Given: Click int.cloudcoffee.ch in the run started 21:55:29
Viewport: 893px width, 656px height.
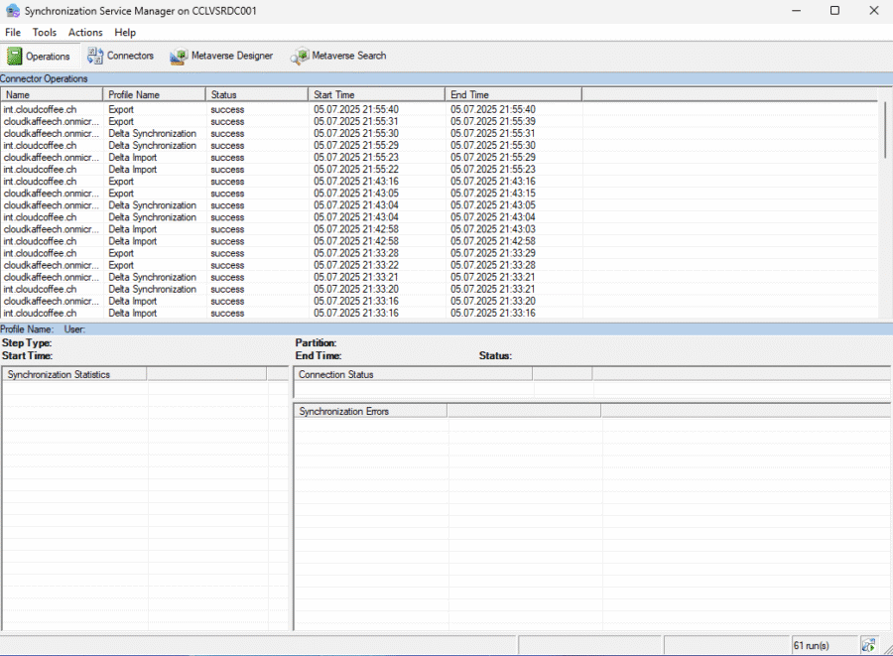Looking at the screenshot, I should click(40, 145).
